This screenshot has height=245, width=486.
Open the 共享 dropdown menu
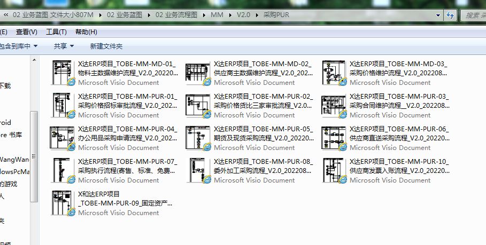point(64,46)
